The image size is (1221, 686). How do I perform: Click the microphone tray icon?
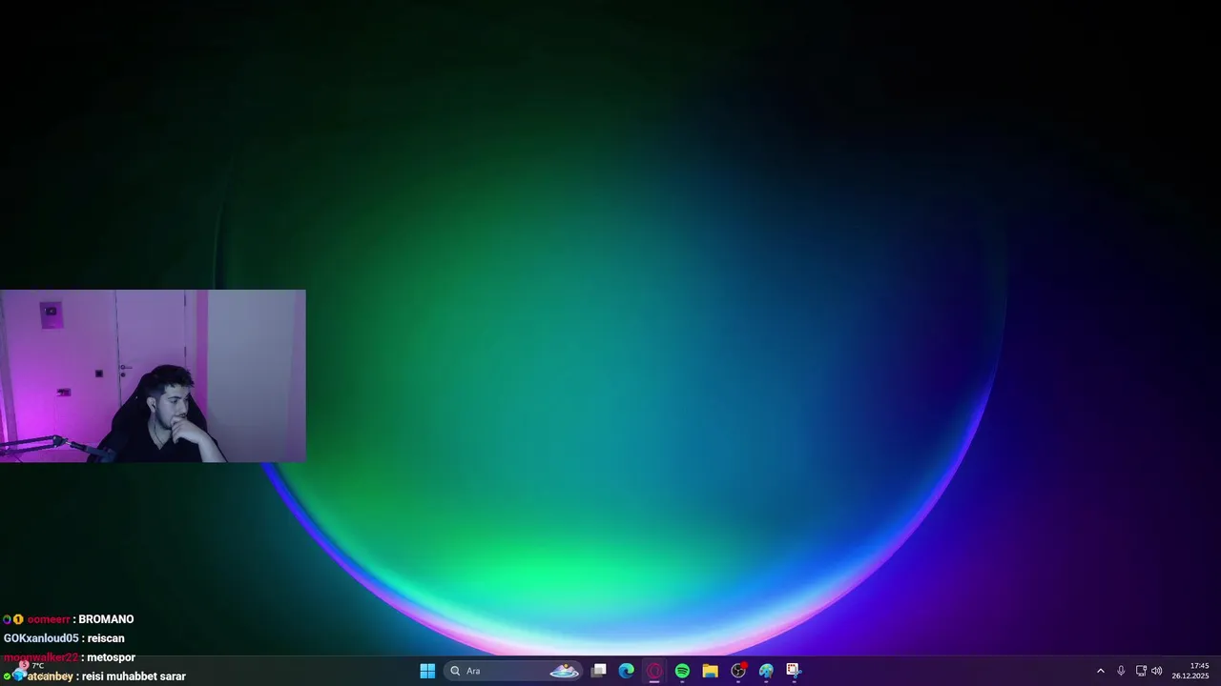[x=1121, y=671]
